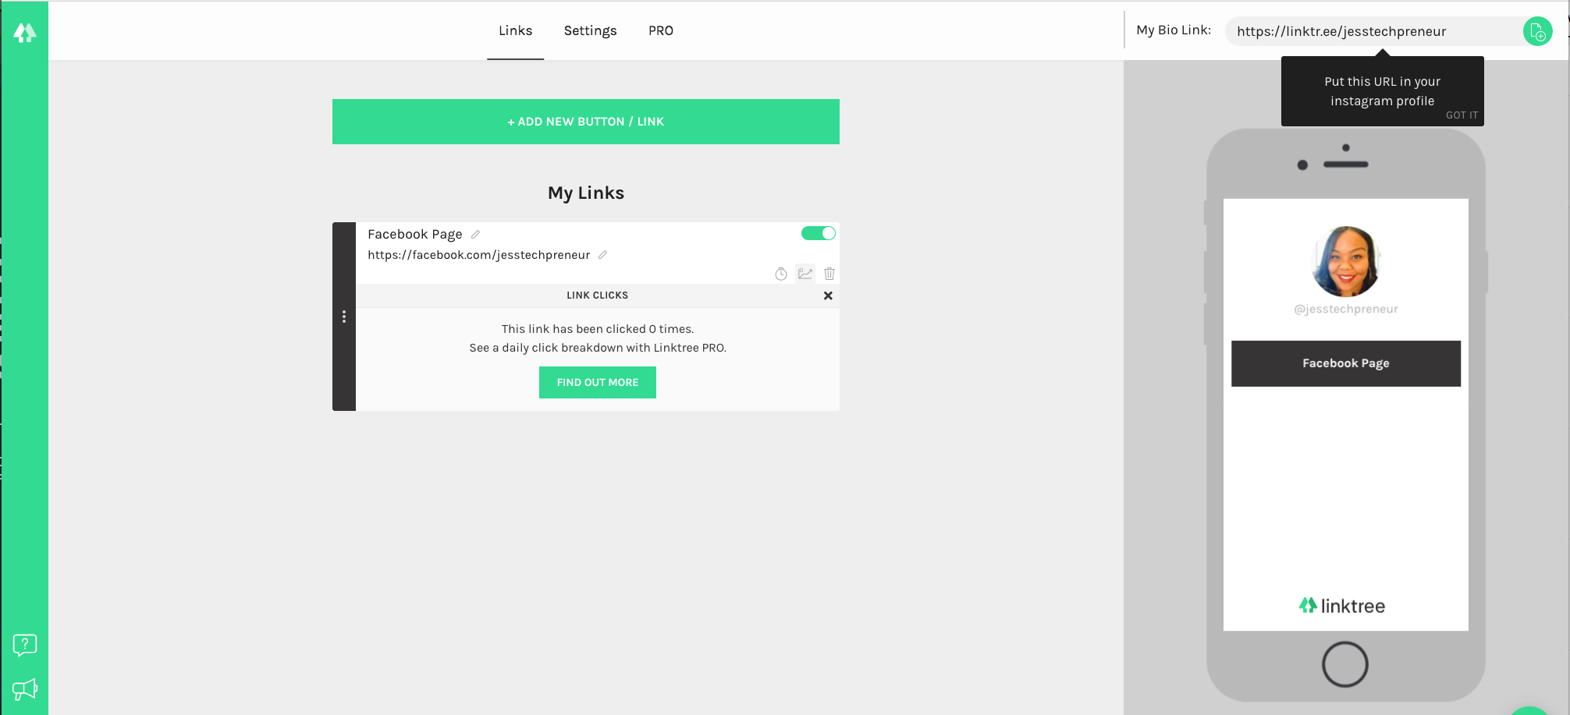
Task: Click the green copy bio link icon
Action: tap(1537, 31)
